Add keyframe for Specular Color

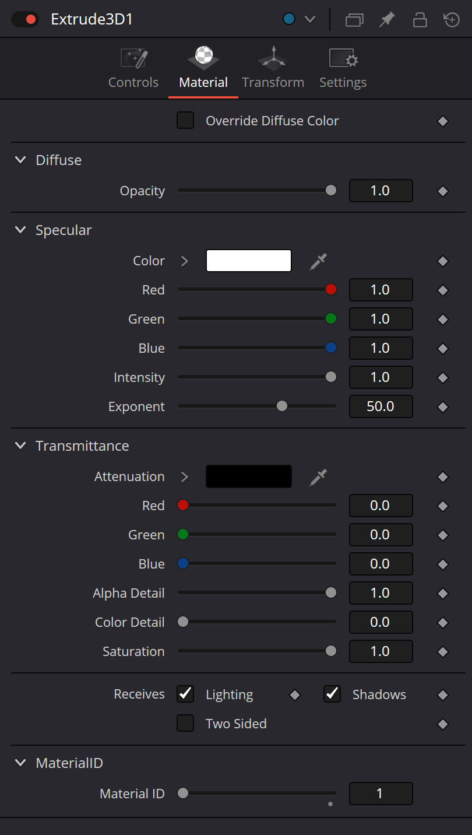coord(443,261)
